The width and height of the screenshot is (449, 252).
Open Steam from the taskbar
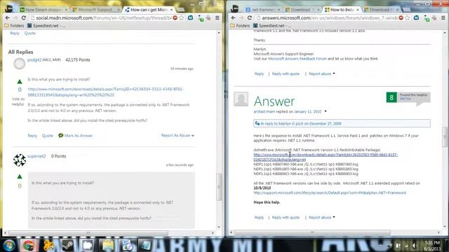[x=68, y=245]
